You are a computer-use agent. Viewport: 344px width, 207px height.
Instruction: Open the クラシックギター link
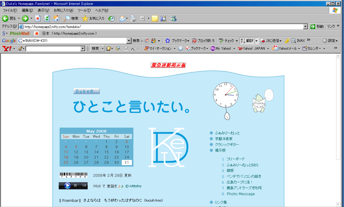227,145
